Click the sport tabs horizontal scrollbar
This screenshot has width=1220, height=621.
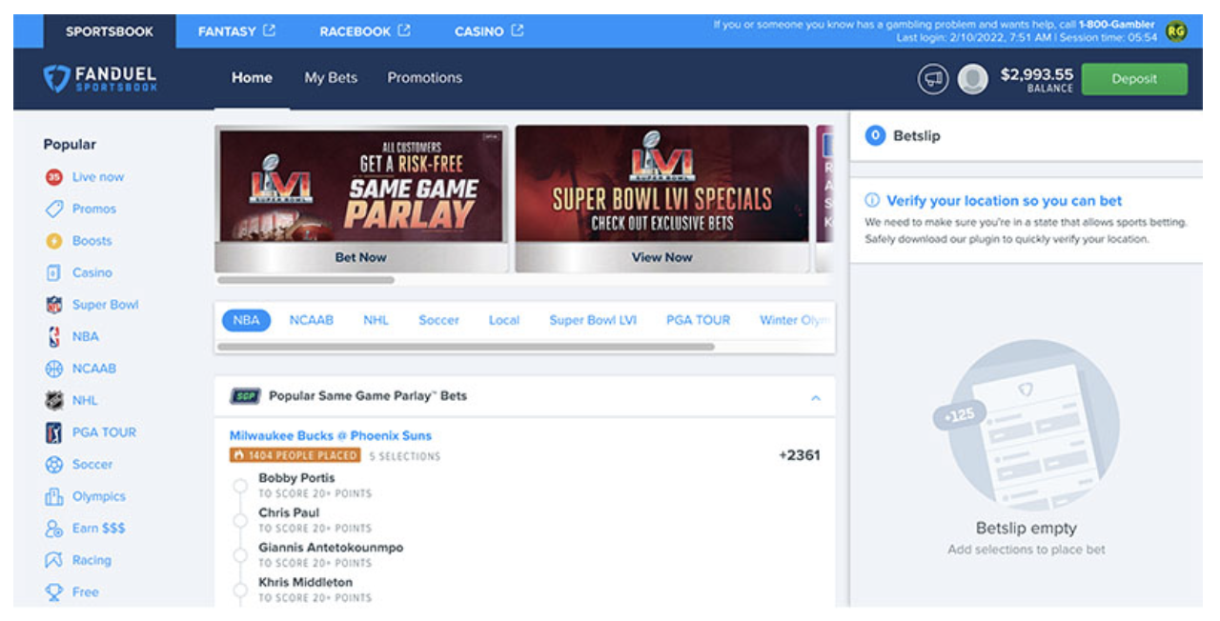pos(466,347)
